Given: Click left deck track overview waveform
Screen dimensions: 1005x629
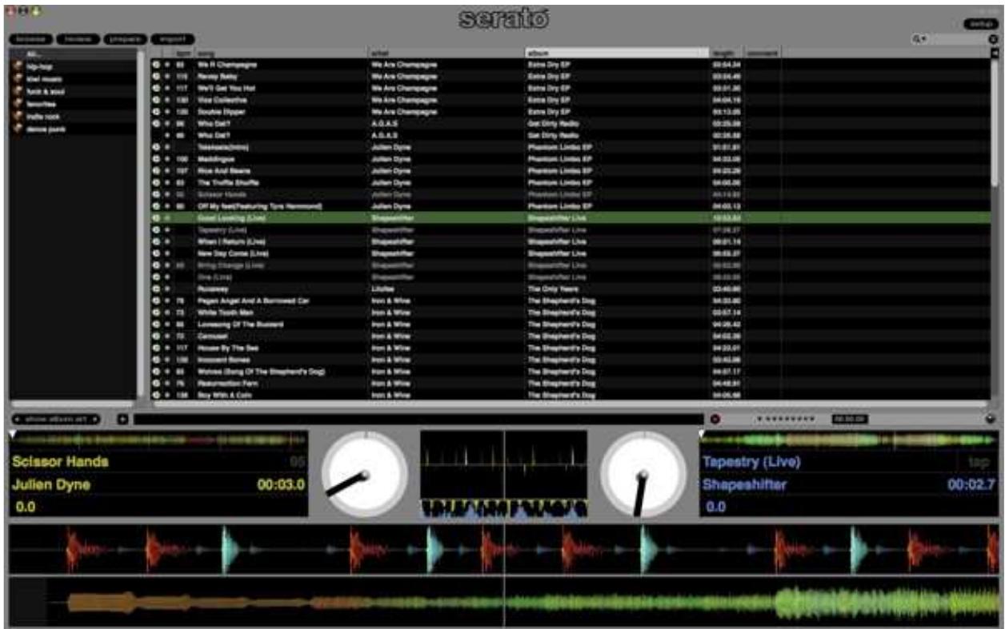Looking at the screenshot, I should (158, 440).
